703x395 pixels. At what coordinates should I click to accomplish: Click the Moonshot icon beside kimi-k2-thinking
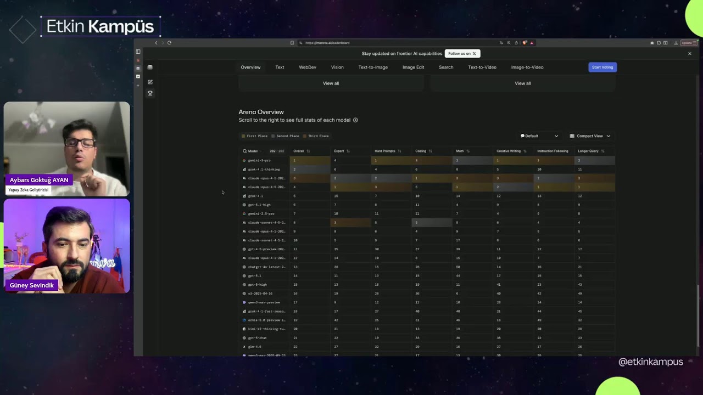(244, 329)
